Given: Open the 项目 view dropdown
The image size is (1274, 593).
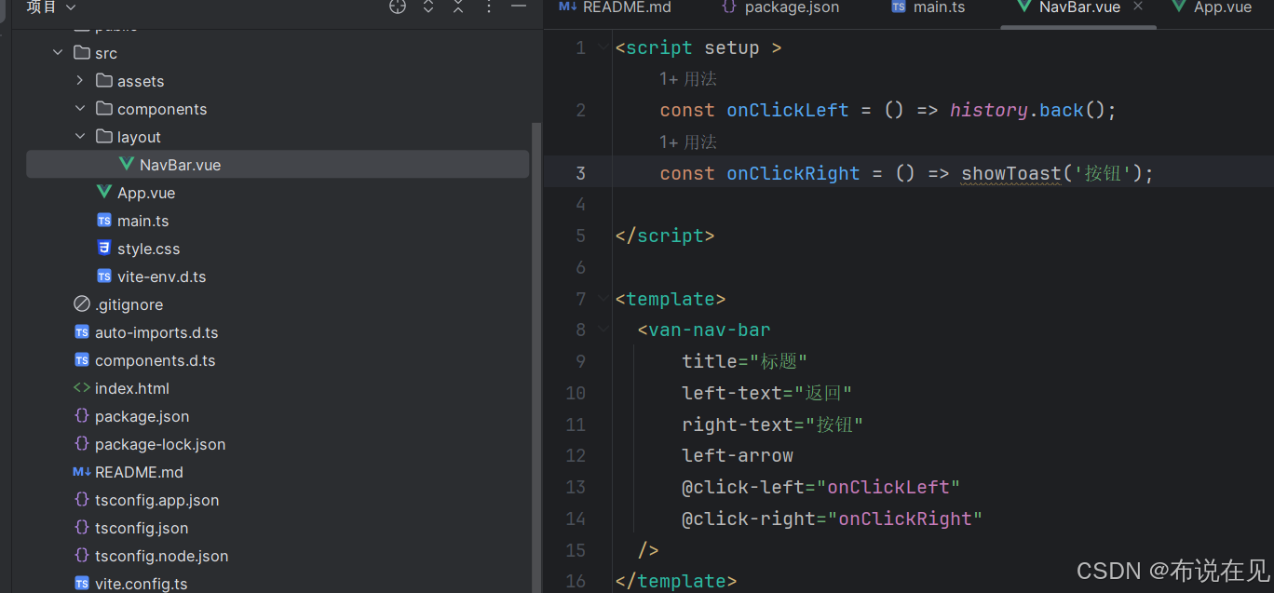Looking at the screenshot, I should [51, 7].
